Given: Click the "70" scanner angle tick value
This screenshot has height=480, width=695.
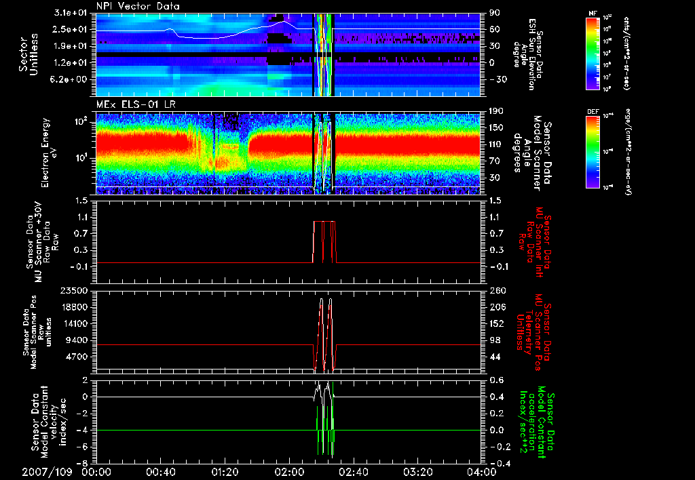Looking at the screenshot, I should [x=495, y=161].
